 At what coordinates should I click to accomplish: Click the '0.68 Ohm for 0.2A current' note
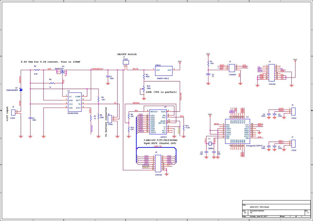point(51,62)
